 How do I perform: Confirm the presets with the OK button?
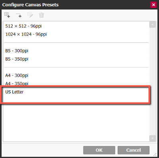click(99, 150)
